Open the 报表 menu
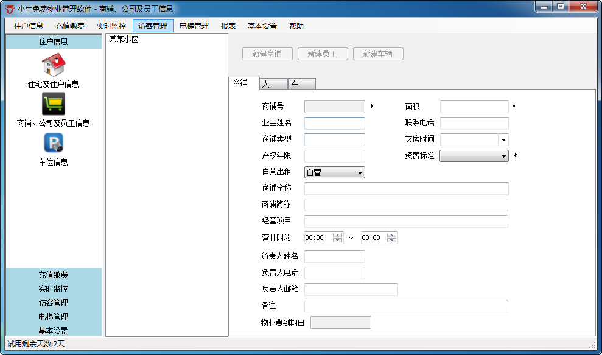This screenshot has width=602, height=355. coord(228,26)
